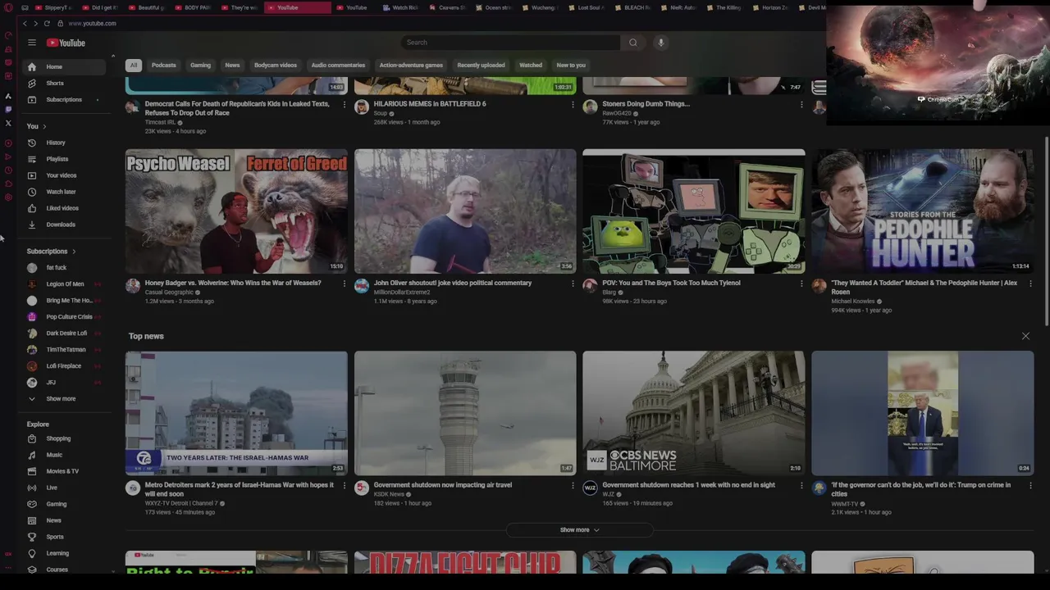Image resolution: width=1050 pixels, height=590 pixels.
Task: Open Liked videos in sidebar
Action: pyautogui.click(x=62, y=208)
